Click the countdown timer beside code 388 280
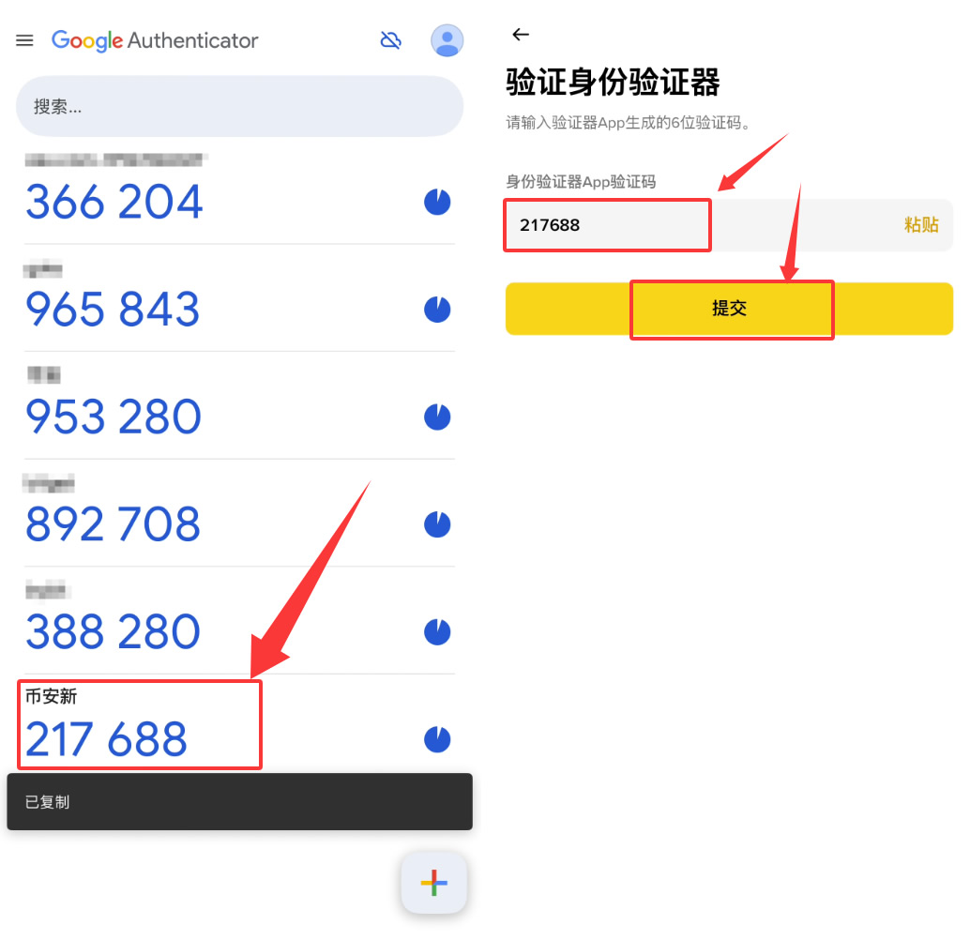The width and height of the screenshot is (970, 940). click(x=437, y=632)
